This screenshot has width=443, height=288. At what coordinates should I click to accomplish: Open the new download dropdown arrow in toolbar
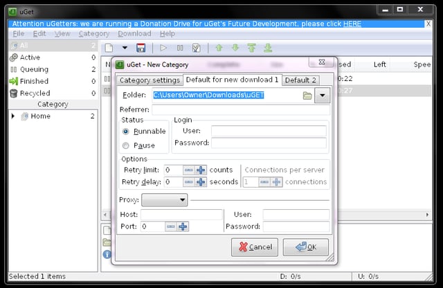click(x=125, y=48)
